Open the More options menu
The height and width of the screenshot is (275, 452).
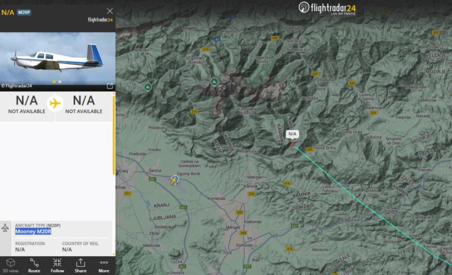pos(104,265)
